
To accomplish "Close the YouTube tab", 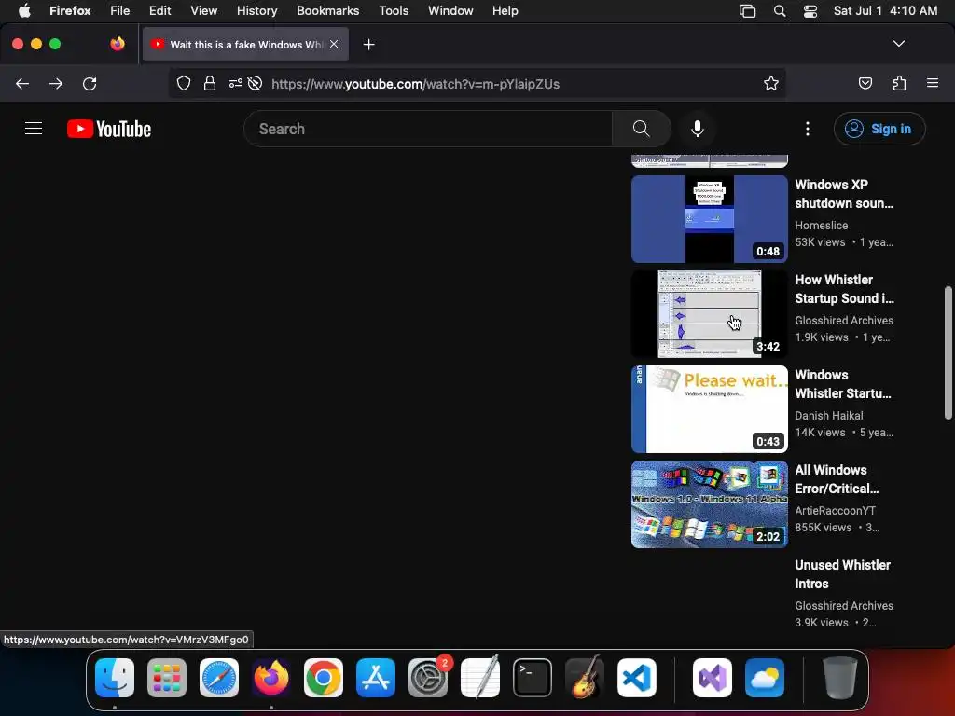I will pos(334,44).
